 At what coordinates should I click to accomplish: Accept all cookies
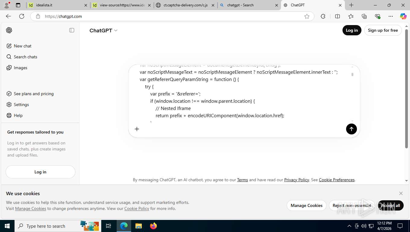[390, 205]
